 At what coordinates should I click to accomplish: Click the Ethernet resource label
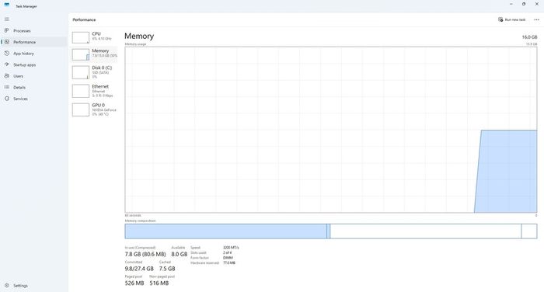(x=100, y=86)
